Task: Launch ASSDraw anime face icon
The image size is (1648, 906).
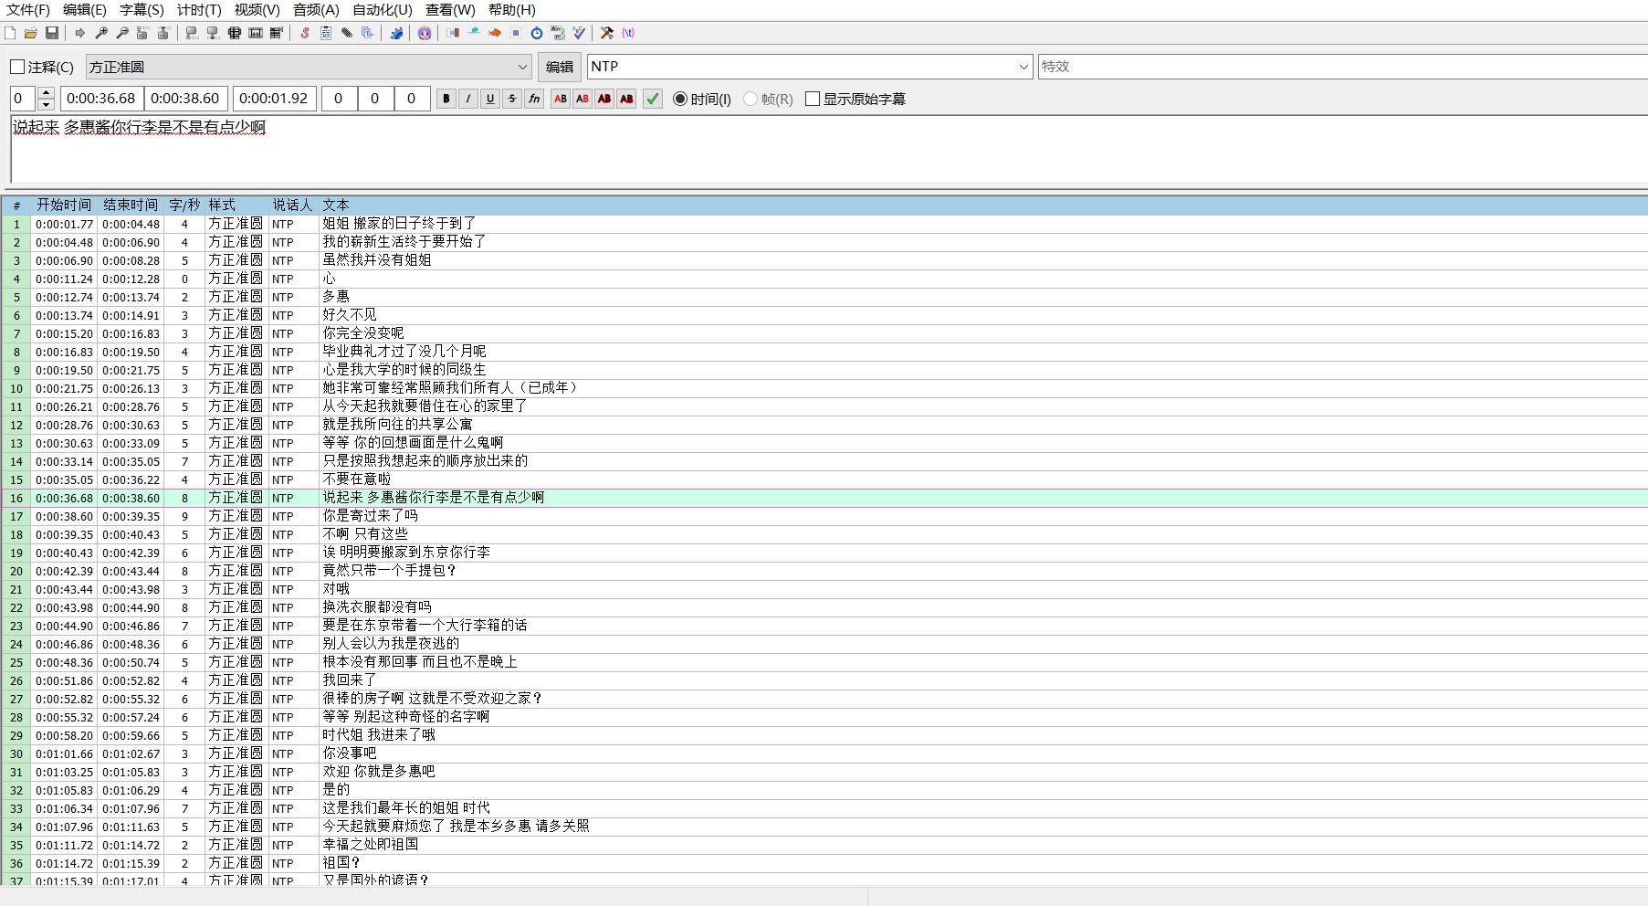Action: pos(425,33)
